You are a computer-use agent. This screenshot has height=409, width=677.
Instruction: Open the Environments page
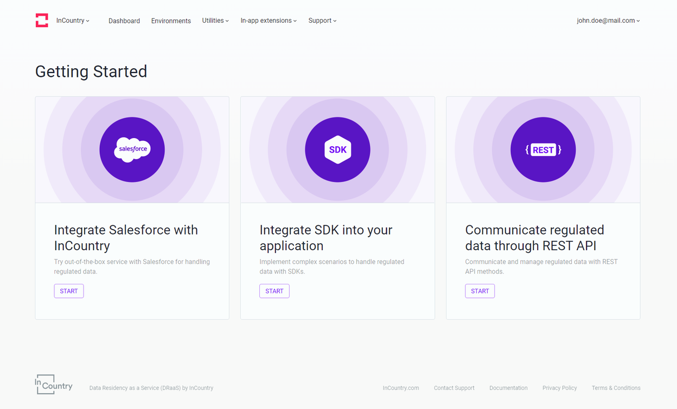point(171,21)
